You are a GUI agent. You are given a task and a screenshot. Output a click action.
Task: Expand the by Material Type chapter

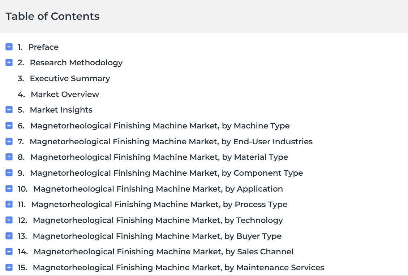pos(9,157)
